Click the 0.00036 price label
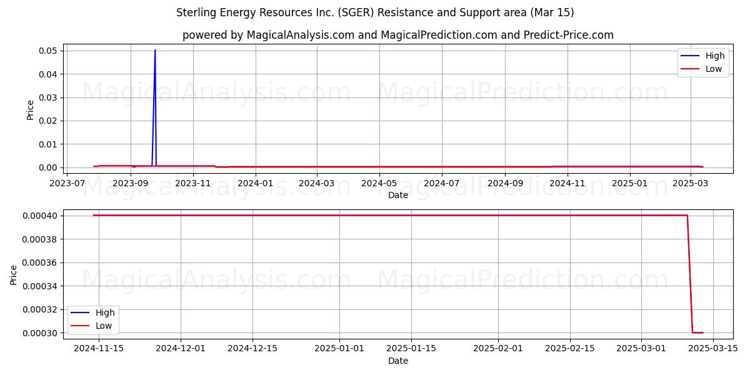 pyautogui.click(x=40, y=262)
